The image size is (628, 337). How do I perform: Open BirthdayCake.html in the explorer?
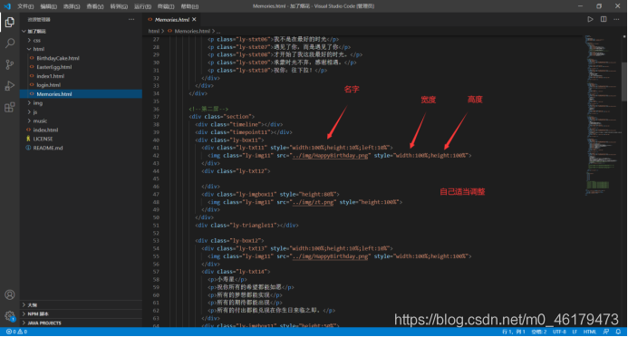81,58
